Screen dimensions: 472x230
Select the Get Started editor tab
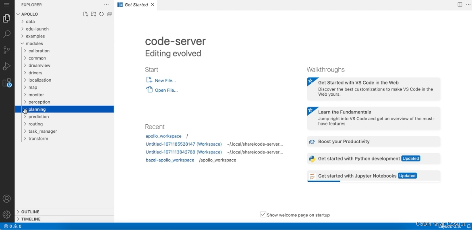click(x=136, y=5)
